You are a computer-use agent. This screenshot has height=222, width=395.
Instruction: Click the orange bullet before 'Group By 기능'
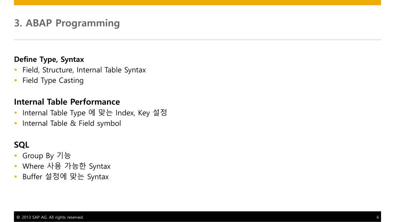(x=16, y=156)
